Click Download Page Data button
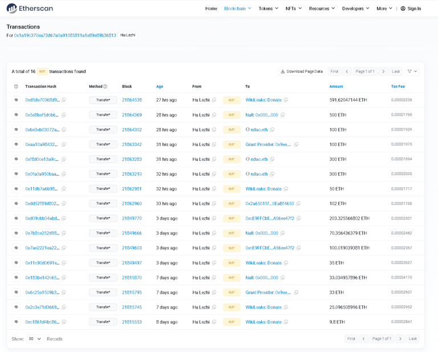 pos(302,71)
